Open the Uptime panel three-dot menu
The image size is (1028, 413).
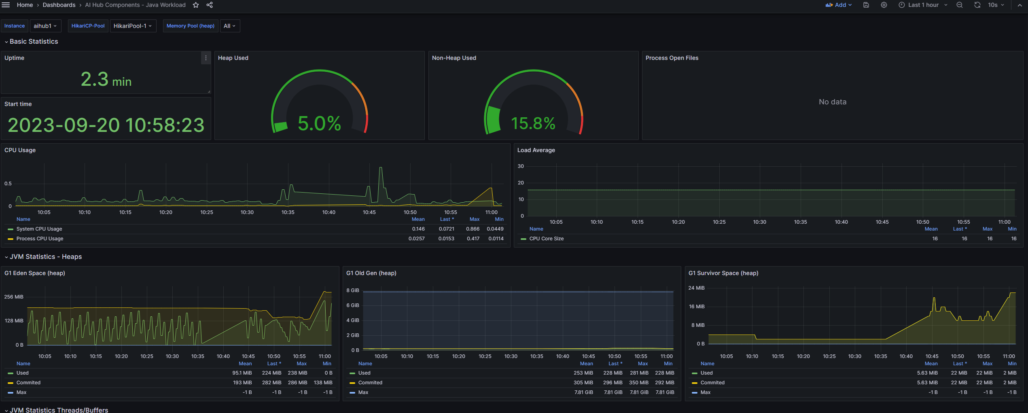coord(206,58)
